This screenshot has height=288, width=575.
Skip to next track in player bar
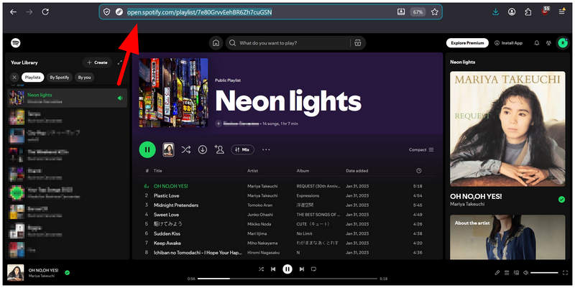pyautogui.click(x=301, y=269)
